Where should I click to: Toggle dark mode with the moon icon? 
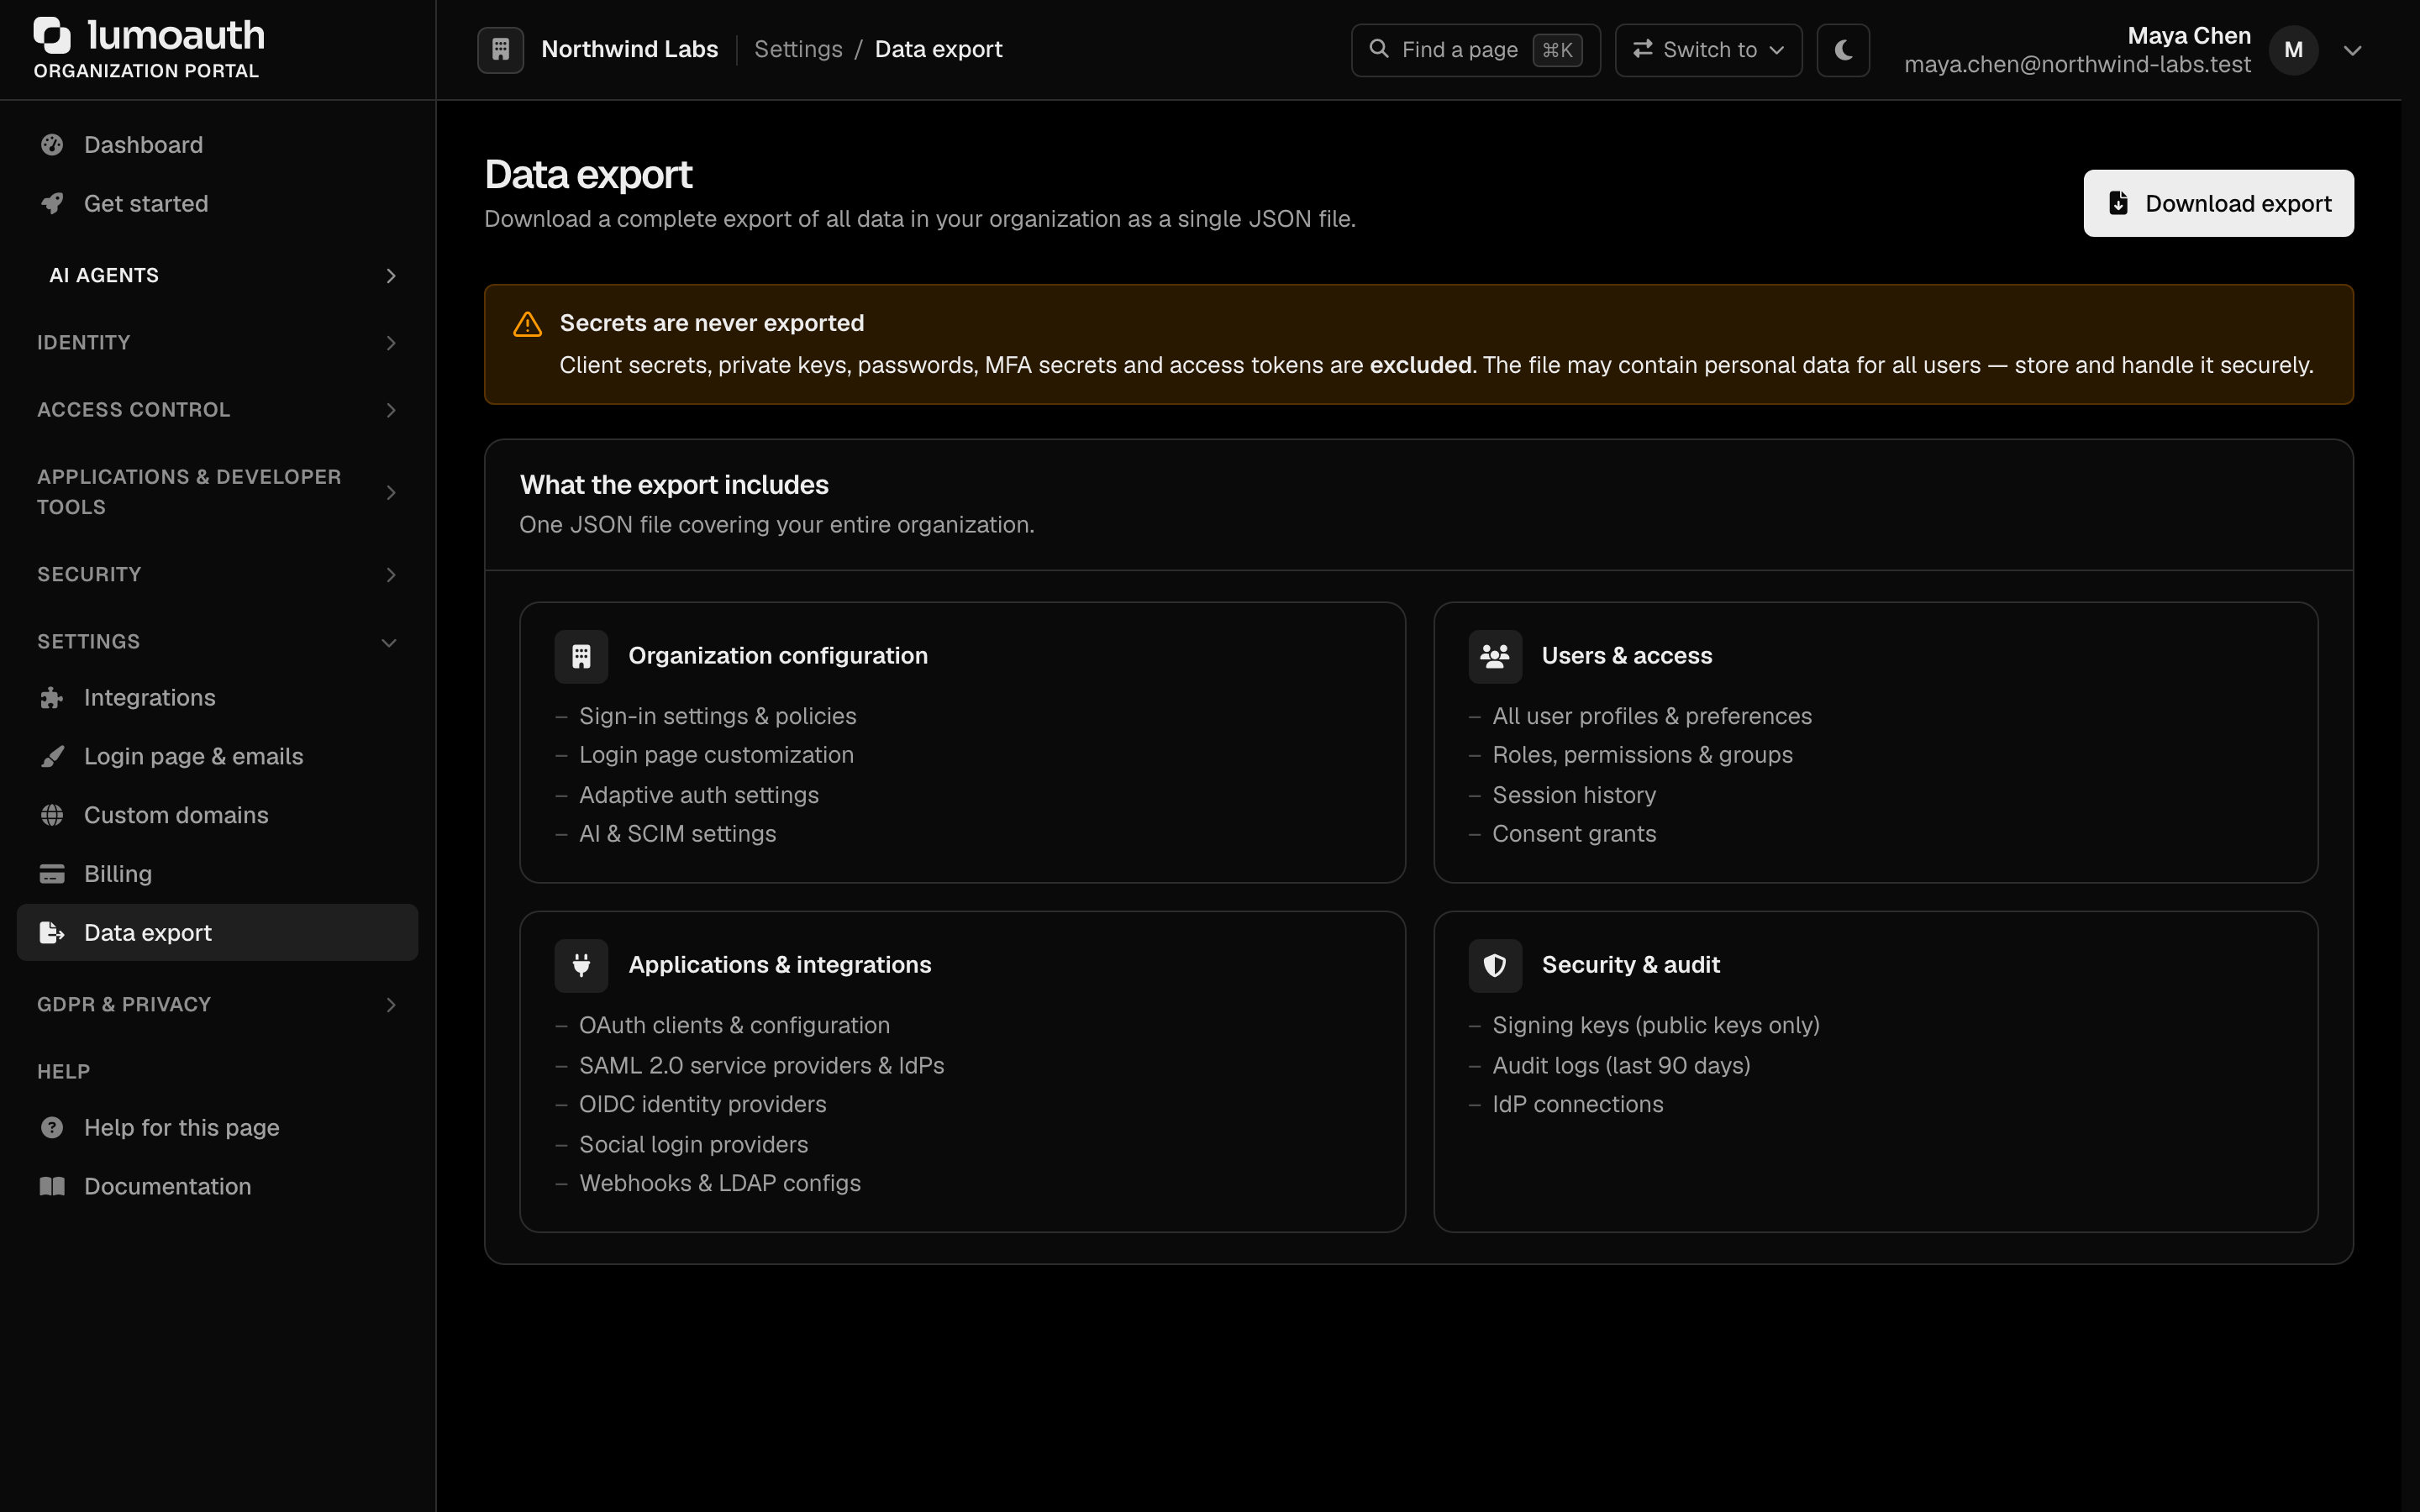click(1843, 50)
